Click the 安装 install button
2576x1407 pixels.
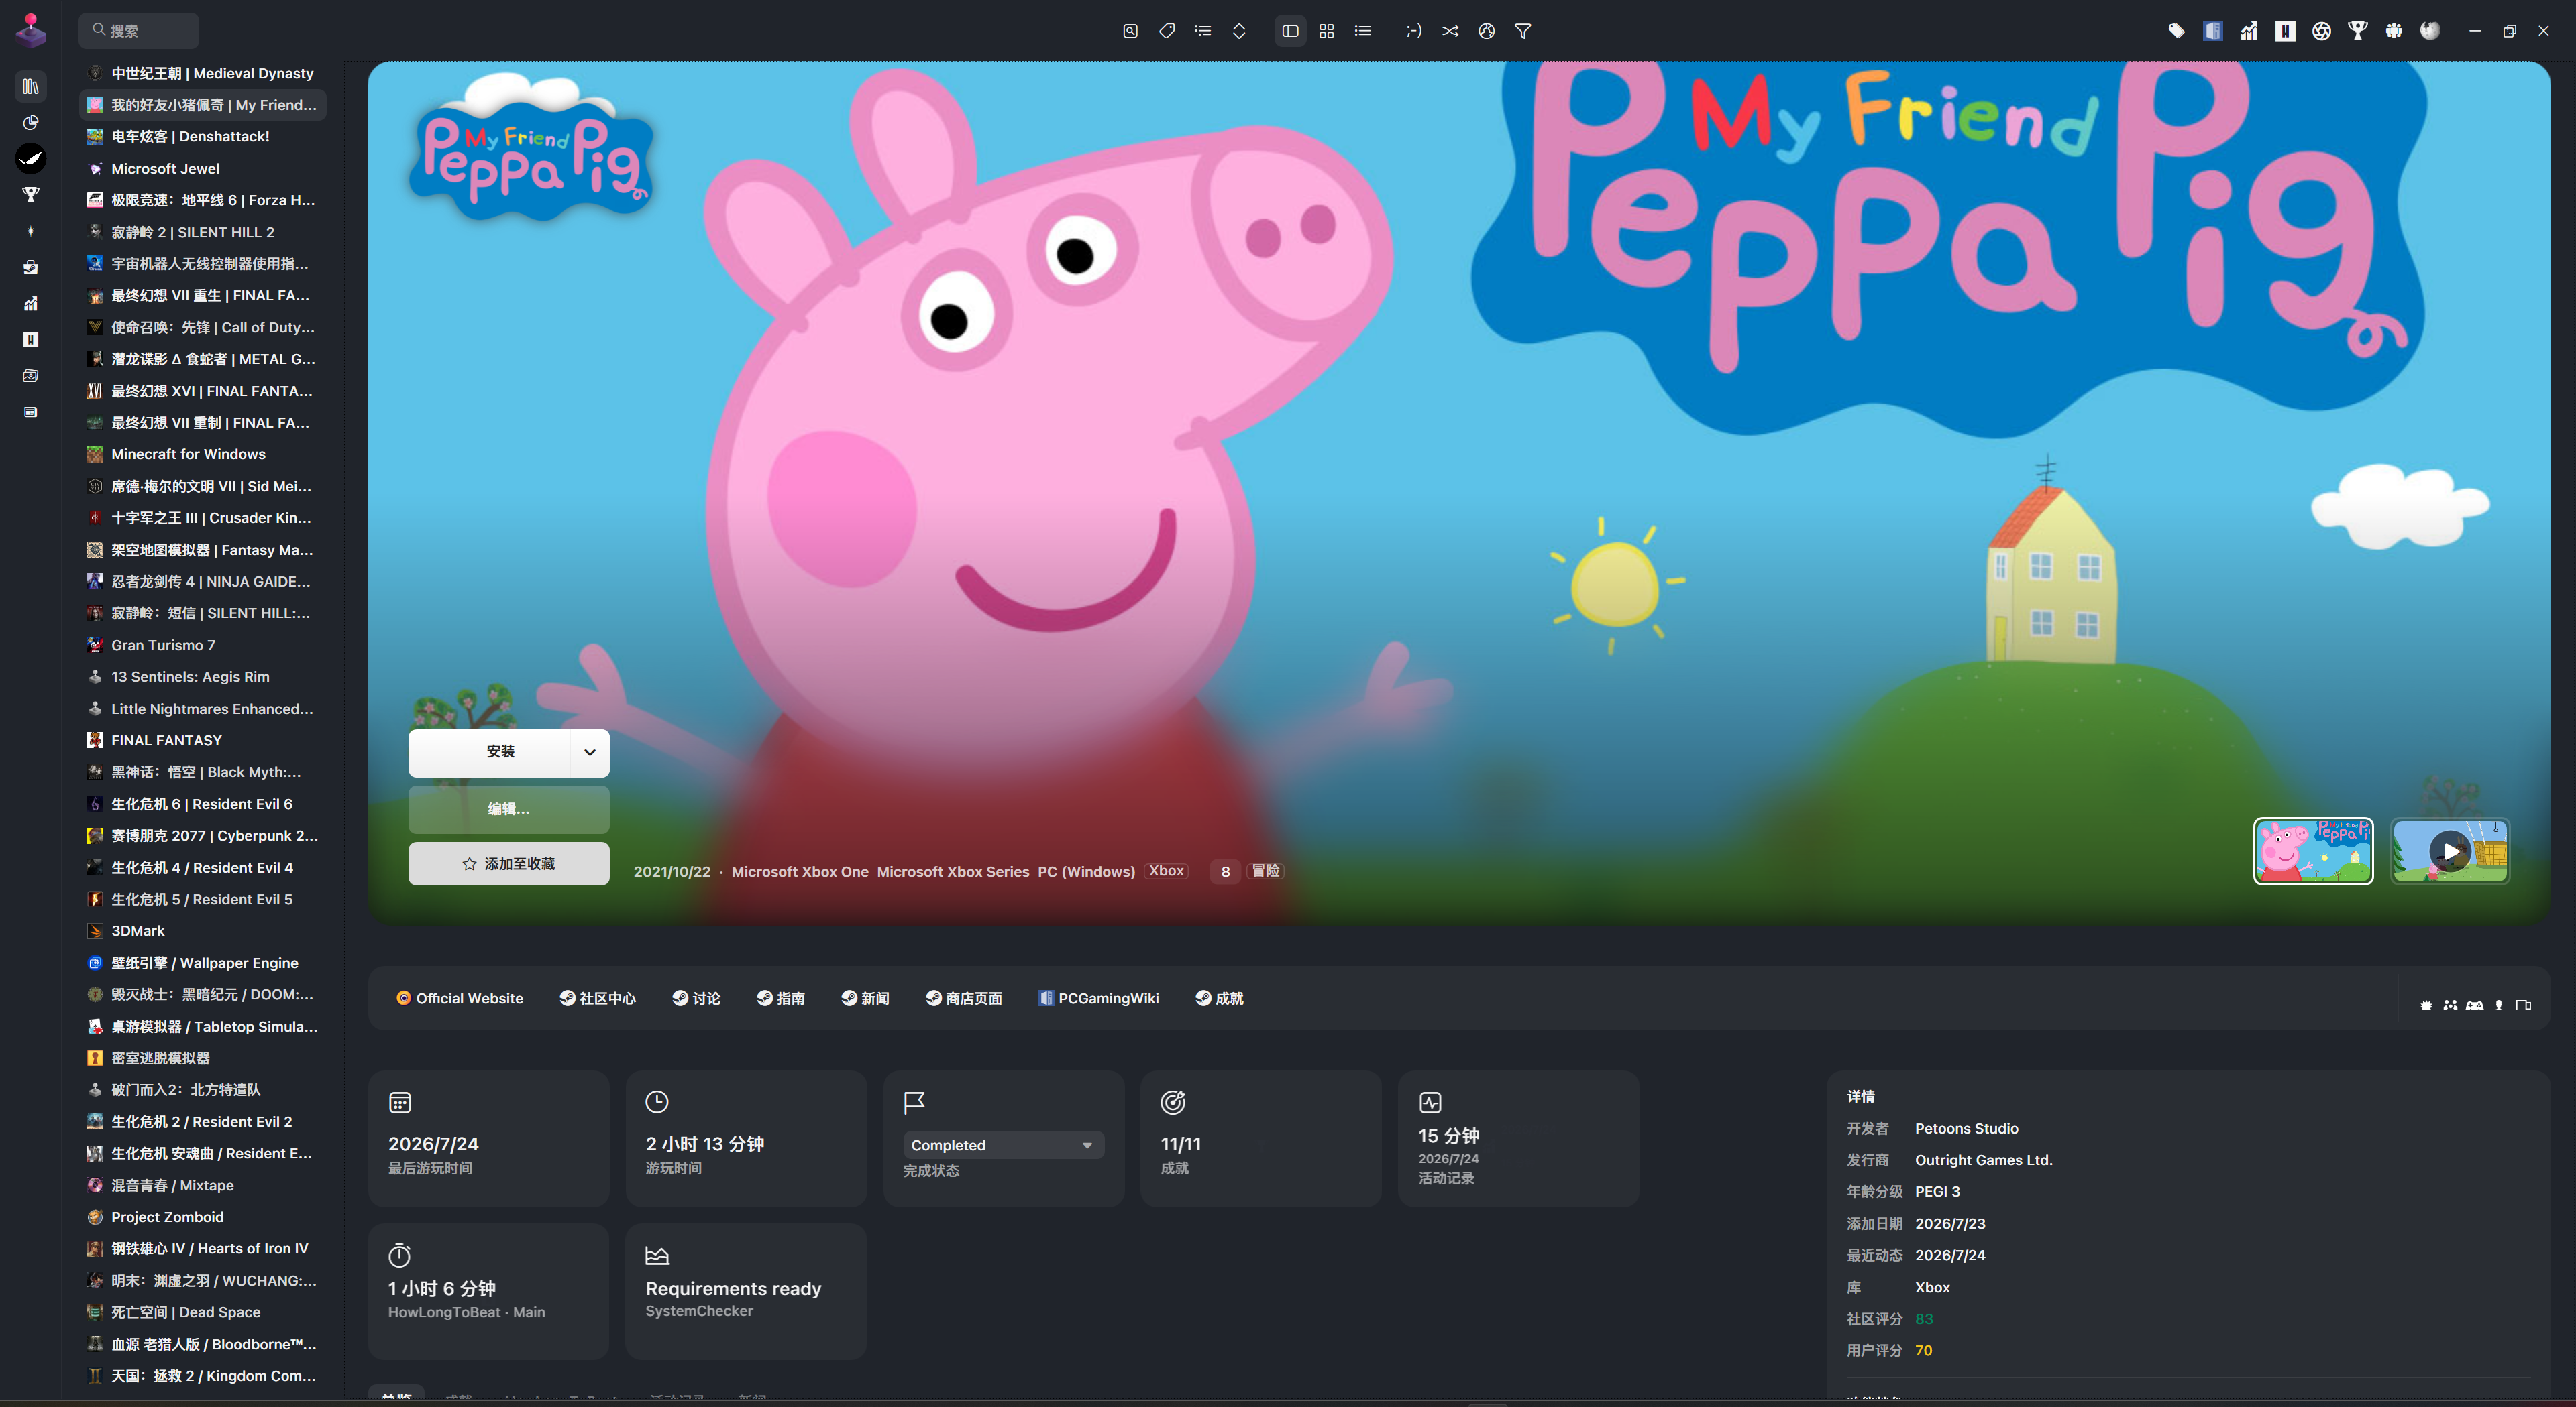pyautogui.click(x=489, y=753)
